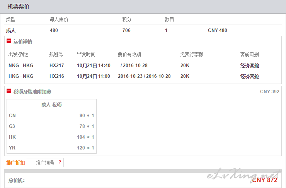The image size is (286, 188).
Task: Click the 机票票价 panel title
Action: coord(19,7)
